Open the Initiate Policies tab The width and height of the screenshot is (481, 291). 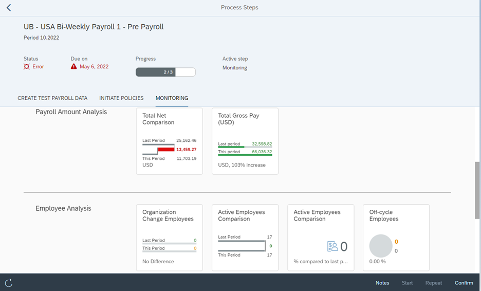[x=121, y=98]
